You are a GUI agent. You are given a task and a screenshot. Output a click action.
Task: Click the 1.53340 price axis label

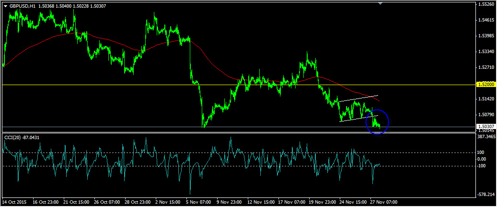coord(486,52)
